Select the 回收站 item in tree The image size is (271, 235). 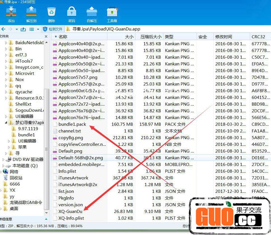[x=16, y=178]
